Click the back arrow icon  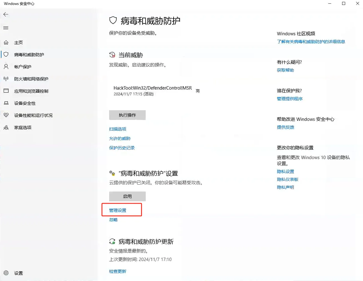[6, 14]
